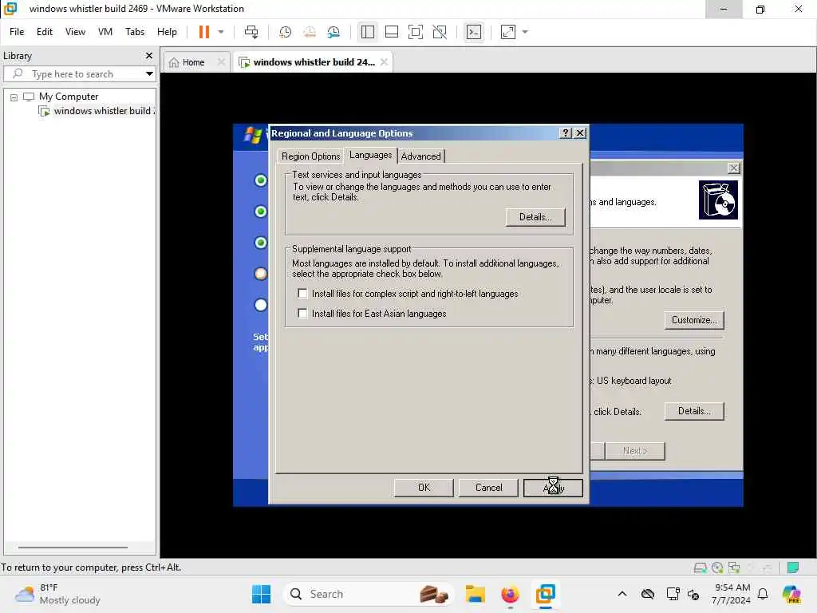Click the dialog's question mark help button
The image size is (817, 613).
pos(566,133)
